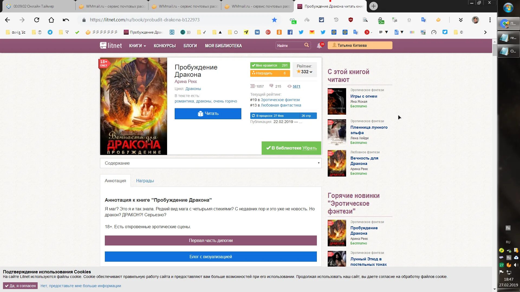
Task: Click the views eye icon
Action: (x=289, y=87)
